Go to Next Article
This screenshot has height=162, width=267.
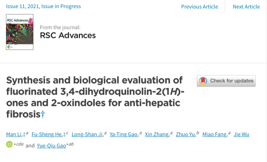point(246,7)
